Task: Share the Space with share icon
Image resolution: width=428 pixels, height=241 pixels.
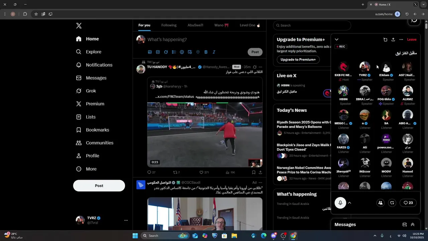Action: 393,39
